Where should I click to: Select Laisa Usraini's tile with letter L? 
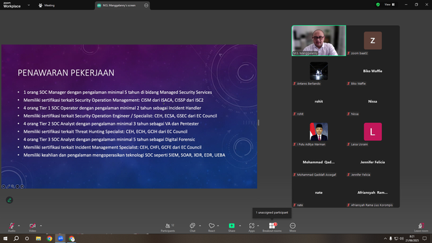click(x=373, y=132)
